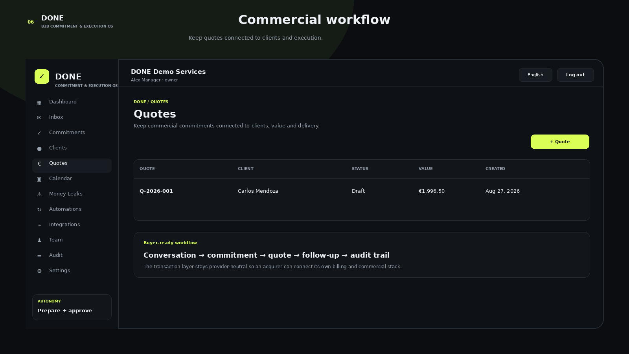This screenshot has width=629, height=354.
Task: Click the DONE Demo Services title
Action: (168, 72)
